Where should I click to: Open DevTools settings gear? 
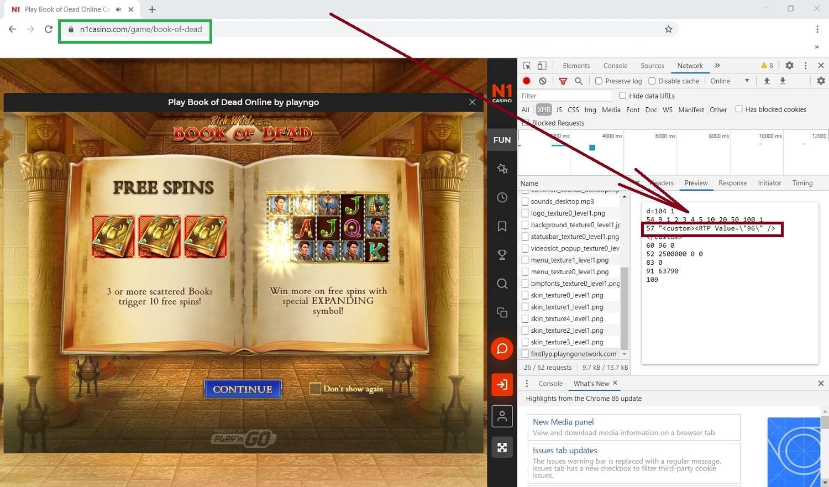coord(789,65)
